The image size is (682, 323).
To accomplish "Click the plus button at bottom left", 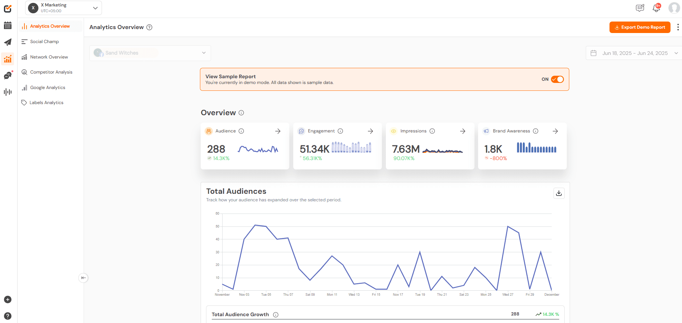I will click(8, 299).
